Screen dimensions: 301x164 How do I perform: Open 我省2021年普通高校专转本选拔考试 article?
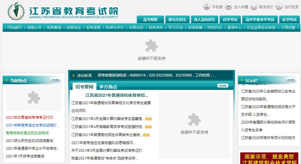tap(105, 158)
